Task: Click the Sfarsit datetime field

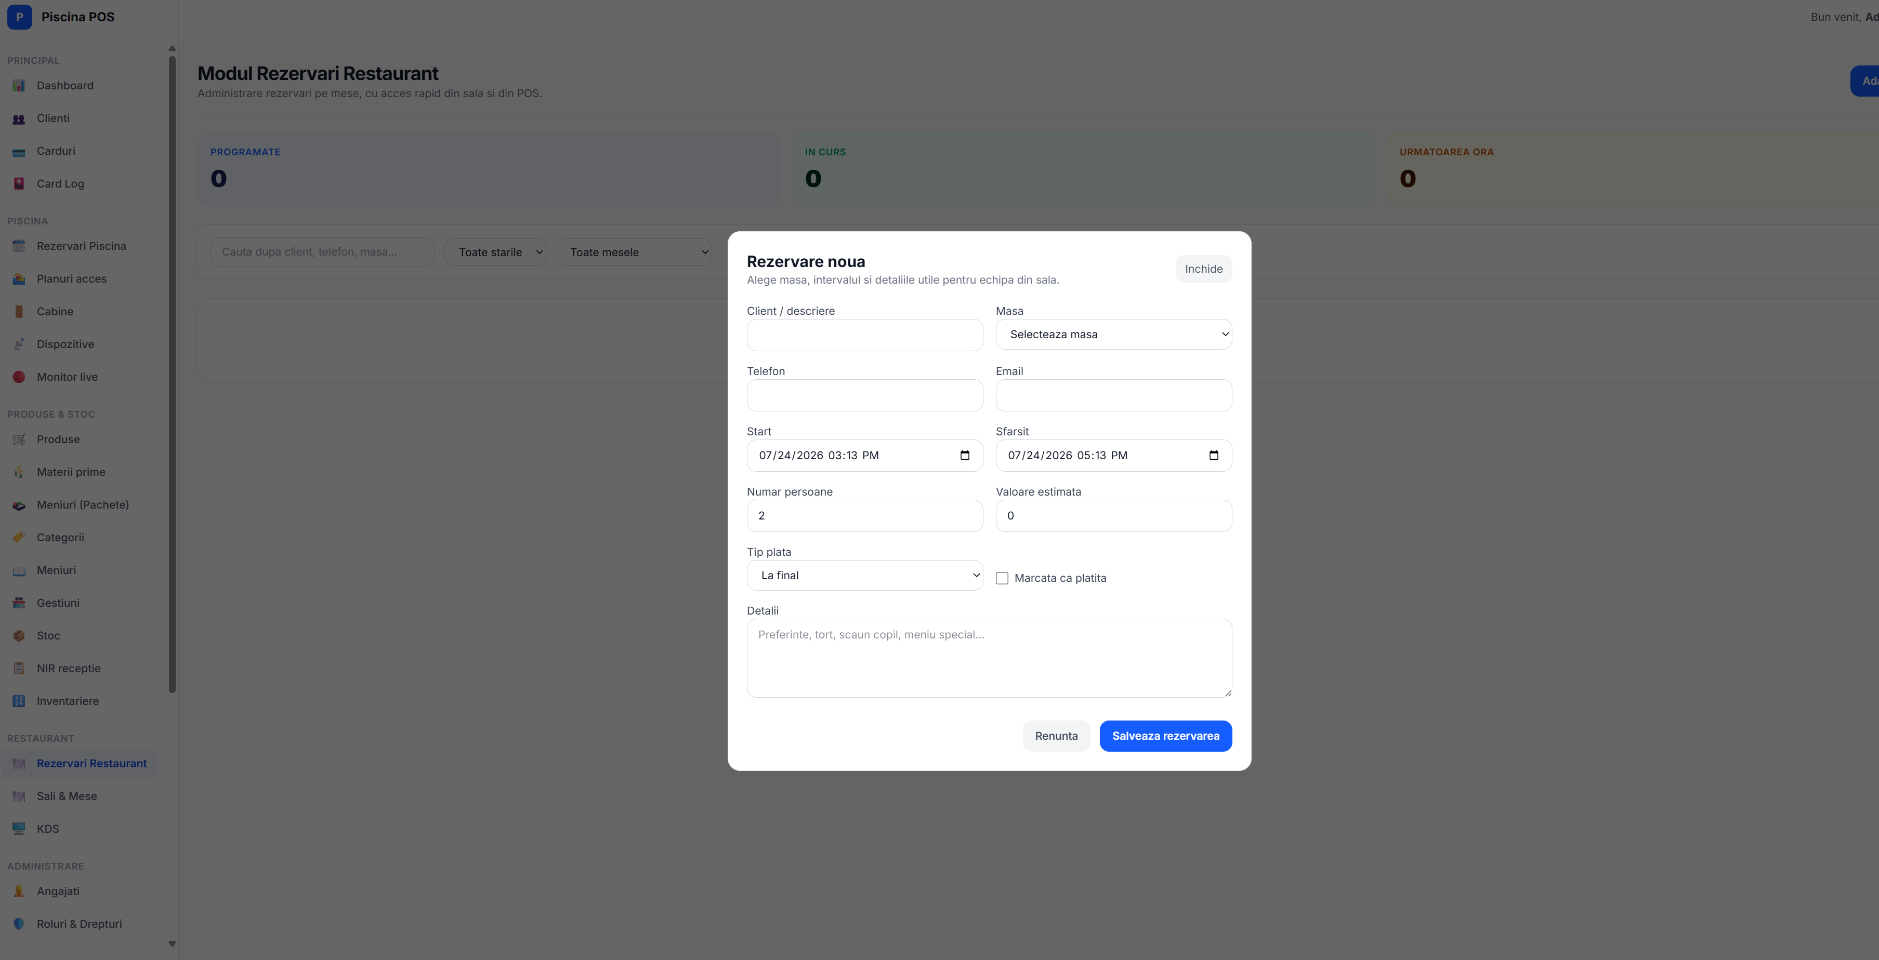Action: click(x=1114, y=456)
